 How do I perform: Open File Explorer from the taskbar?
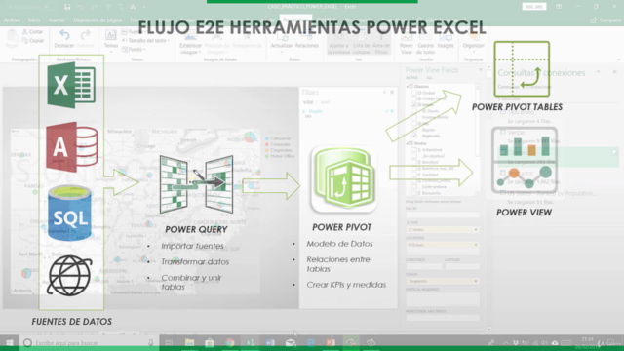click(189, 342)
